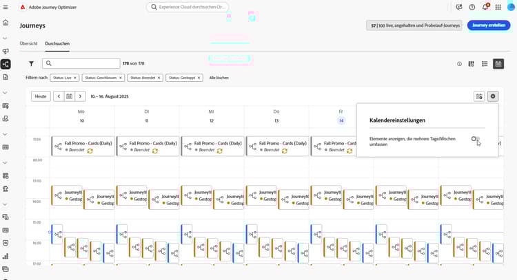Open the notifications bell
The height and width of the screenshot is (280, 517).
pyautogui.click(x=485, y=7)
